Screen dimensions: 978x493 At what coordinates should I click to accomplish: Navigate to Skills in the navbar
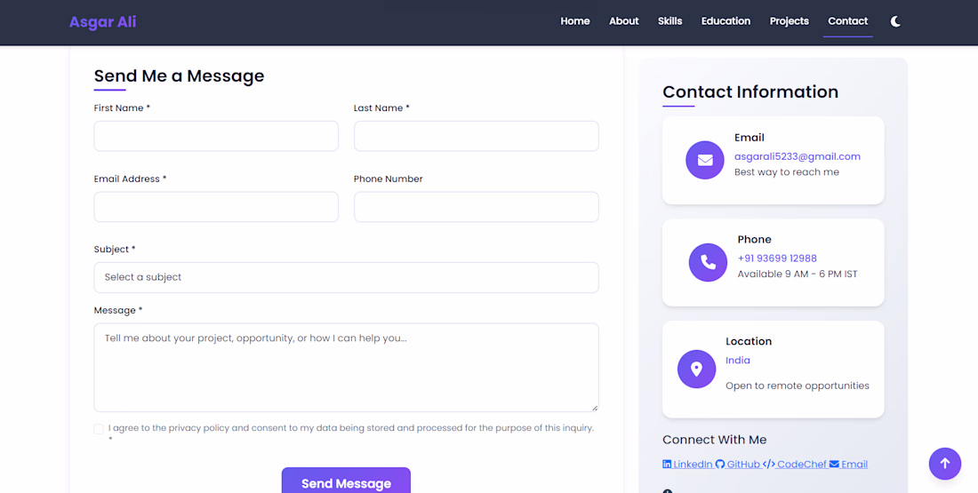[x=669, y=21]
